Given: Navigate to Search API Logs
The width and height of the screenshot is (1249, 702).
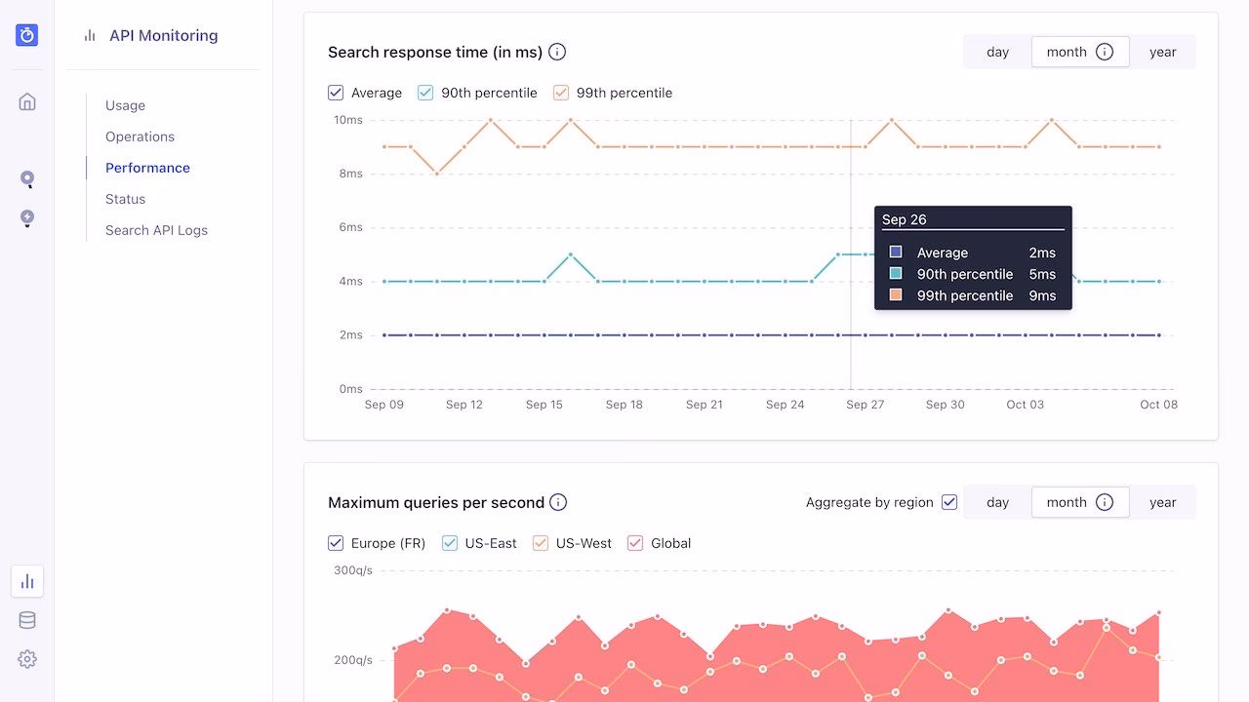Looking at the screenshot, I should click(x=156, y=230).
